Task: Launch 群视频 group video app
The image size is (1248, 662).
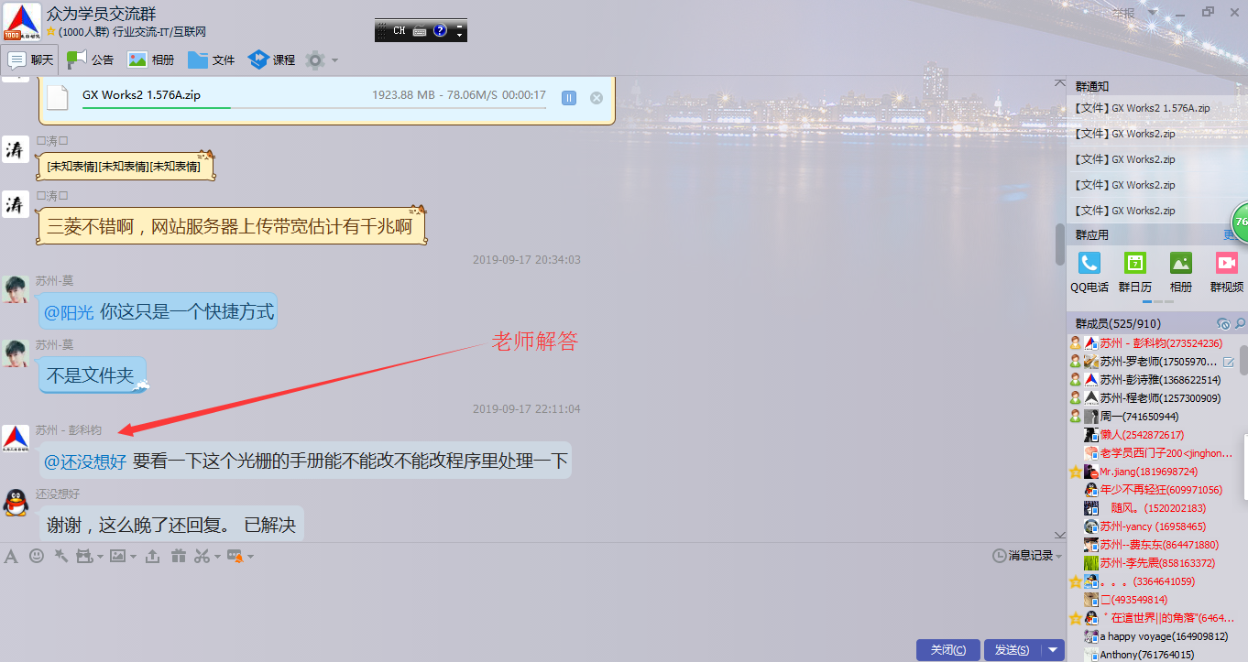Action: 1227,272
